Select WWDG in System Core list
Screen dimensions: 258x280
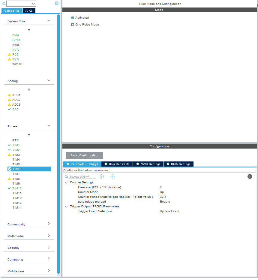pyautogui.click(x=17, y=64)
